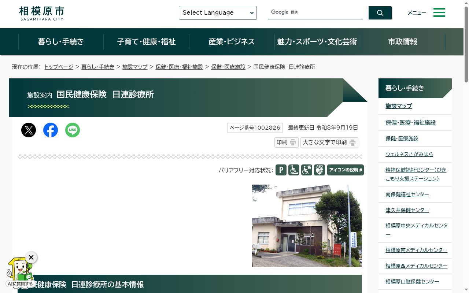
Task: Open 暮らし・手続き navigation menu
Action: pos(61,42)
